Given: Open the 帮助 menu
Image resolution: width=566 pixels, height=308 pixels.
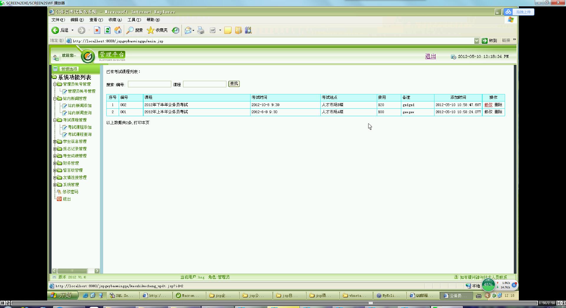Looking at the screenshot, I should pyautogui.click(x=153, y=20).
